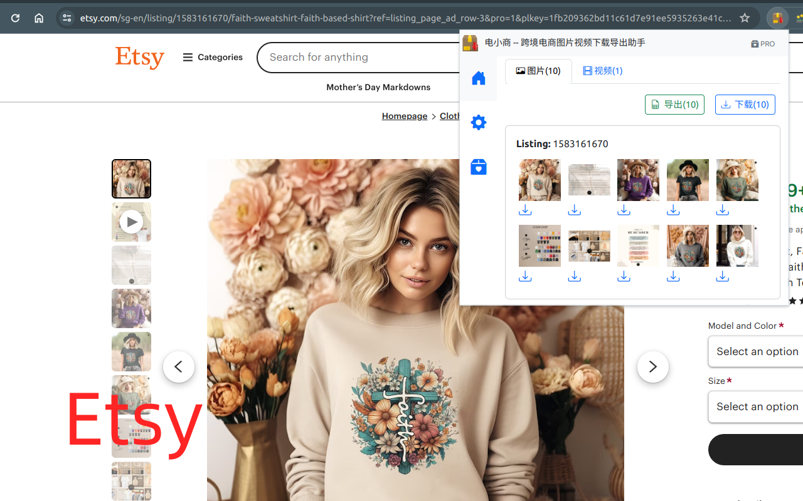
Task: Click the 下载(10) download-all button
Action: 745,105
